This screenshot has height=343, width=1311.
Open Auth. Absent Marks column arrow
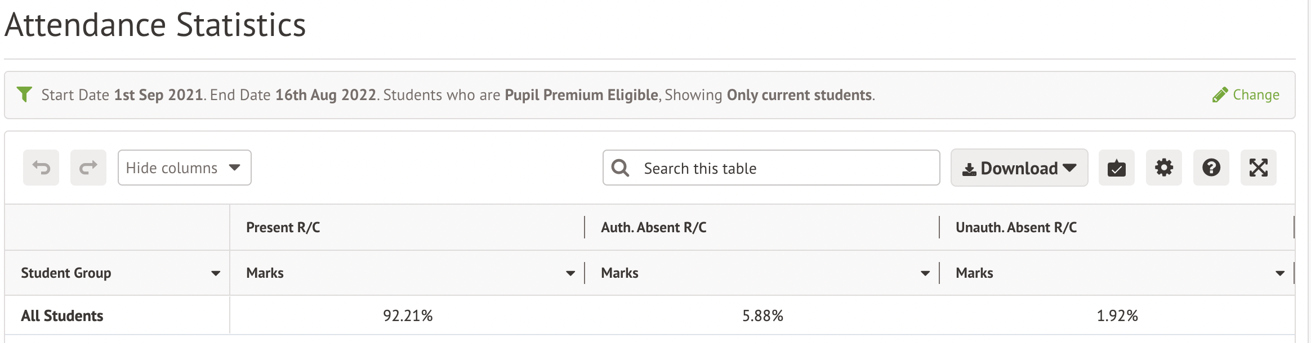925,273
